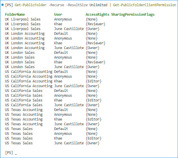Click the Get-PublicFolderClientPermission cmdlet after the pipe
This screenshot has width=178, height=158.
pyautogui.click(x=145, y=5)
